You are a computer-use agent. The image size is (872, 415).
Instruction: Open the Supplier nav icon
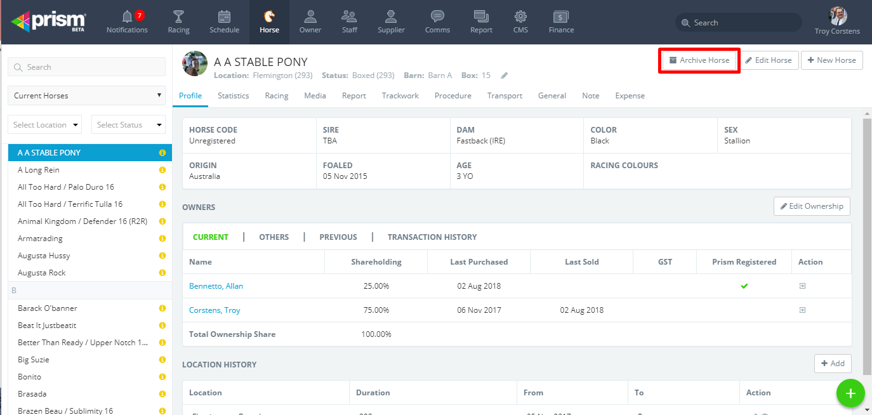pyautogui.click(x=391, y=16)
